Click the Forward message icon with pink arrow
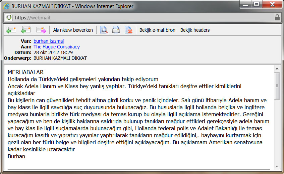Screen dimensions: 284x174 click(x=41, y=30)
